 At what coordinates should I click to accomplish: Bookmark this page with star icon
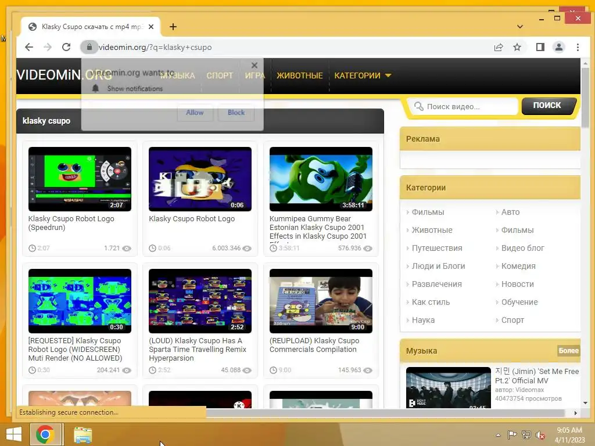tap(517, 47)
